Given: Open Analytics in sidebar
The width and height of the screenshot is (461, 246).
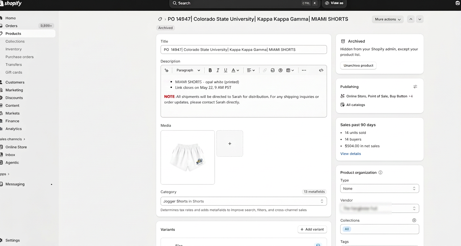Looking at the screenshot, I should click(13, 129).
